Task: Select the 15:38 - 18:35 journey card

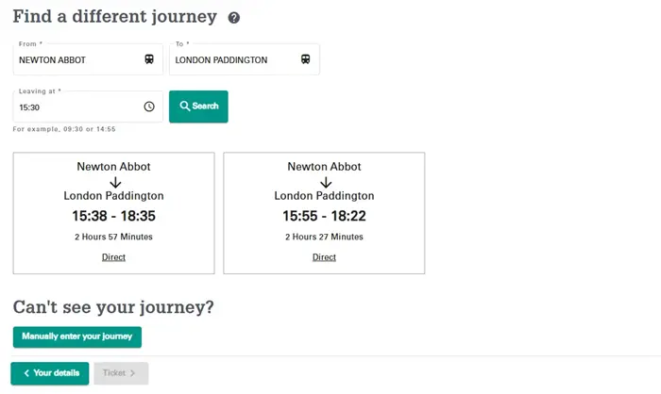Action: click(114, 213)
